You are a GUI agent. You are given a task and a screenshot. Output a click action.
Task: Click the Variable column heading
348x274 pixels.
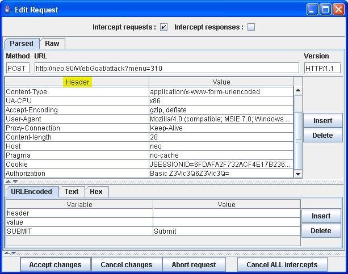tap(79, 204)
